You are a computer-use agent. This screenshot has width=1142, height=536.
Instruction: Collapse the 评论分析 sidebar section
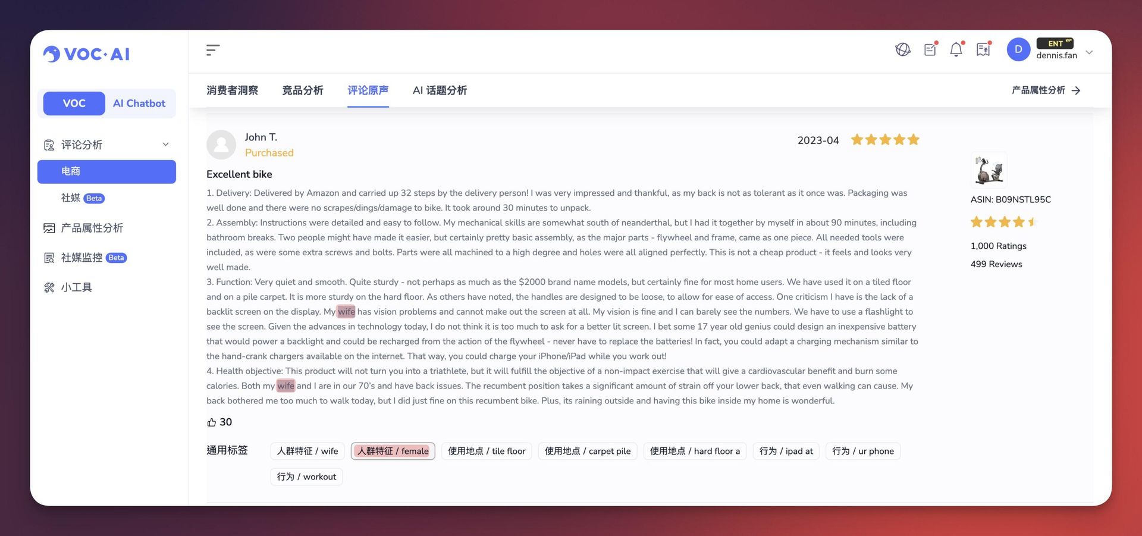click(165, 145)
